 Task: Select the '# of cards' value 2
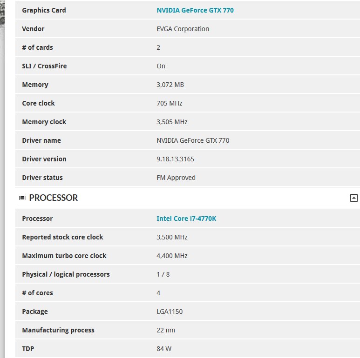(x=158, y=47)
